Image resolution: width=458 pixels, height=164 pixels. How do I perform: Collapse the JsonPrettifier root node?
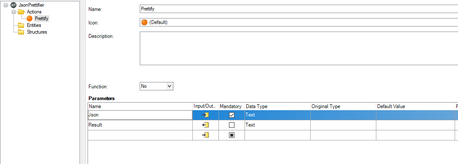(x=5, y=5)
